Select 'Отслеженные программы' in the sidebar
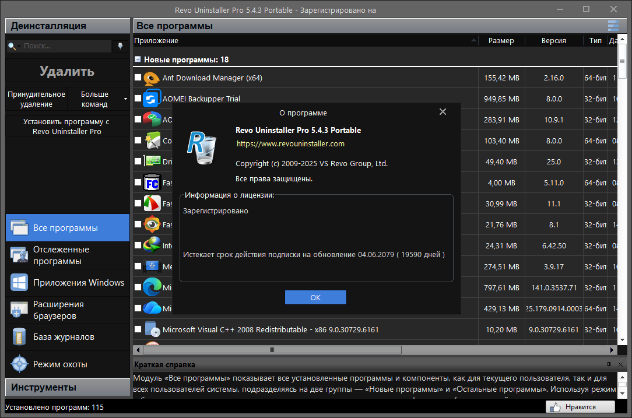The height and width of the screenshot is (418, 632). click(61, 255)
